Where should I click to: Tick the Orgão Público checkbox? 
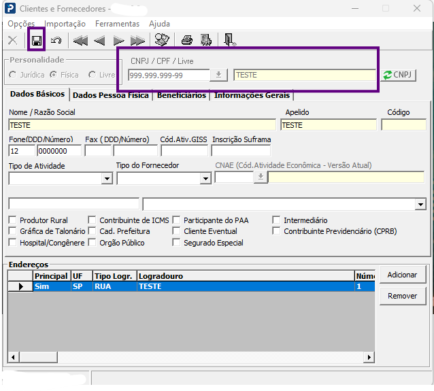pos(92,242)
